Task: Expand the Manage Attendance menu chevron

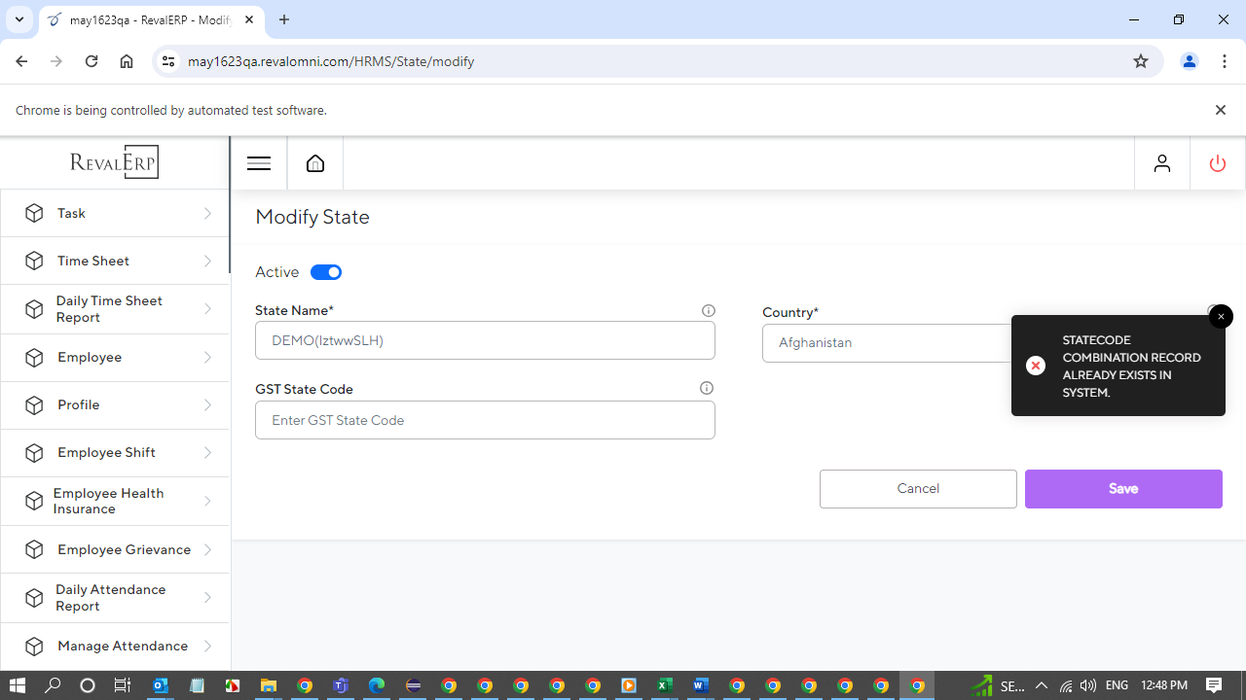Action: click(207, 646)
